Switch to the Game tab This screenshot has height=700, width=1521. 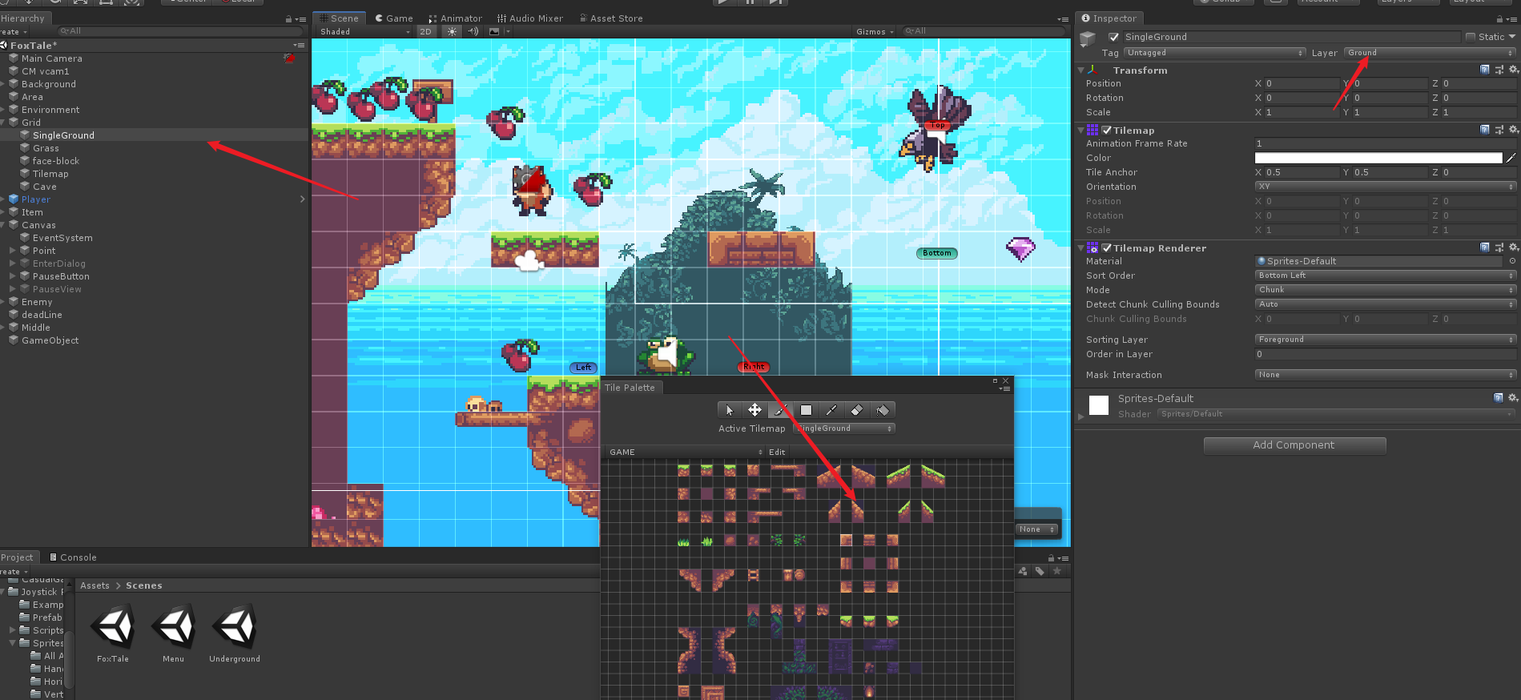coord(394,18)
